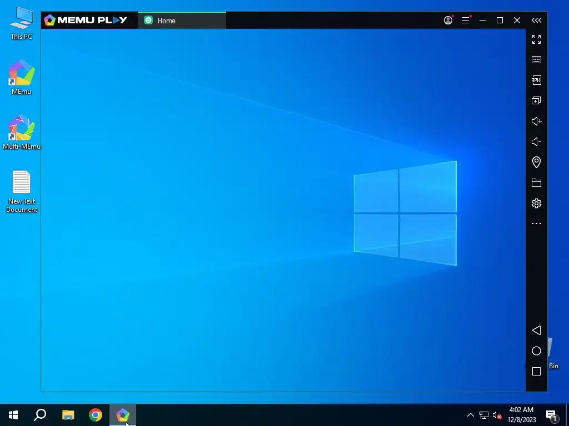This screenshot has width=569, height=426.
Task: Select This PC desktop icon
Action: pos(21,23)
